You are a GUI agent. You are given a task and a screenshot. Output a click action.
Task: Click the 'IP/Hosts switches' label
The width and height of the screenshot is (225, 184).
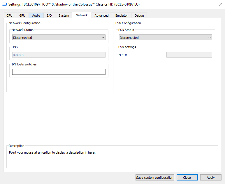(x=24, y=64)
